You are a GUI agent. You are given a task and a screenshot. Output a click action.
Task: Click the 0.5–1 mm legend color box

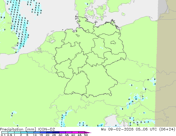click(11, 132)
